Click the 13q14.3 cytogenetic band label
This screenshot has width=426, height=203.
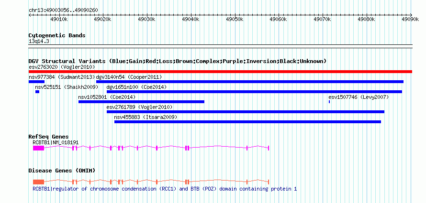point(39,41)
